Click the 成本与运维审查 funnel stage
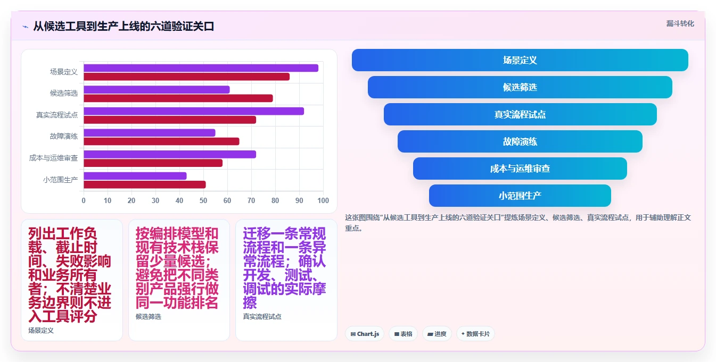 point(520,169)
